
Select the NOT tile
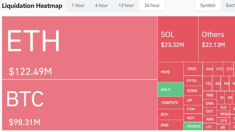coord(193,118)
